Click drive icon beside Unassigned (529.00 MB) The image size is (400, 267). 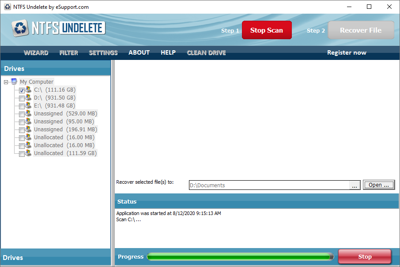[28, 113]
